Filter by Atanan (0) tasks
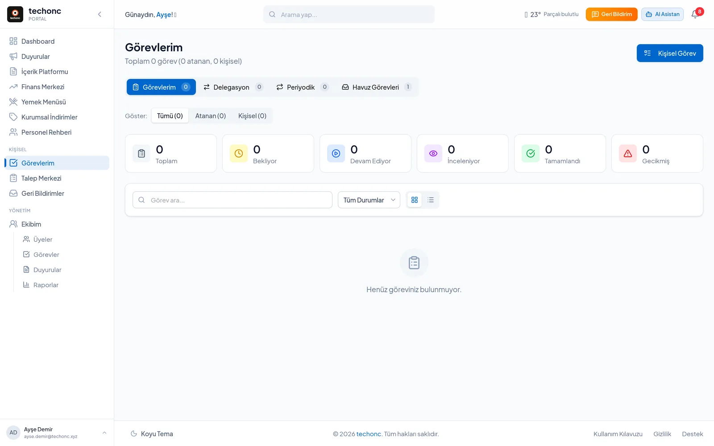 211,116
